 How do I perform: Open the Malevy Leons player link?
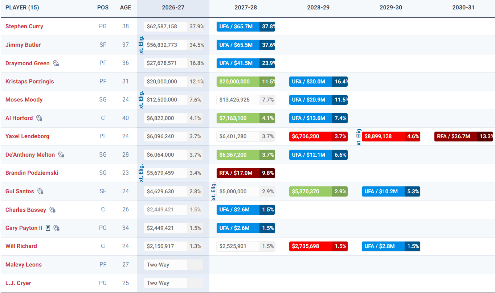pyautogui.click(x=24, y=265)
